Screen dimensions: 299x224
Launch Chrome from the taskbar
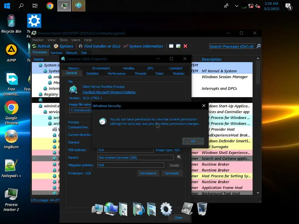pyautogui.click(x=50, y=6)
